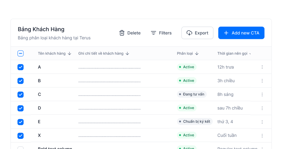Sort by Ghi chi tiết về khách hàng arrow

[127, 54]
